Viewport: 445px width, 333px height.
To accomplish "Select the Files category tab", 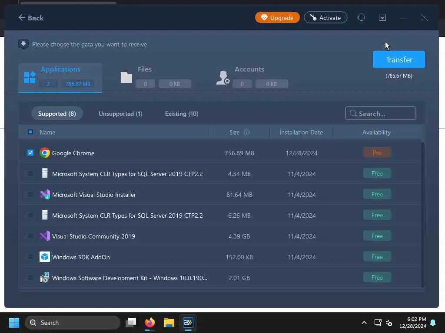I will (156, 78).
